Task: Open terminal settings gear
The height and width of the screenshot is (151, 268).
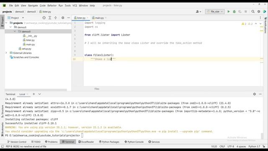Action: 255,94
